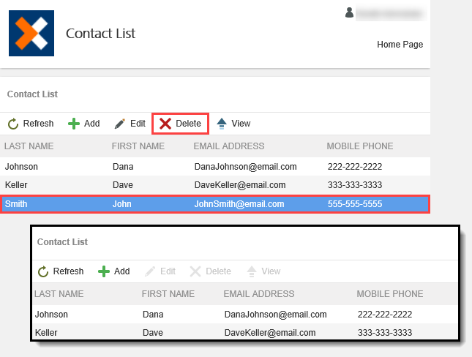The image size is (472, 357).
Task: Click the View arrow icon in top toolbar
Action: (x=222, y=124)
